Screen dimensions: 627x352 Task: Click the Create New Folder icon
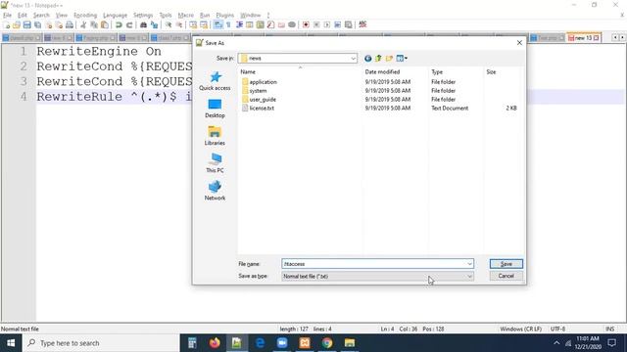pos(389,59)
